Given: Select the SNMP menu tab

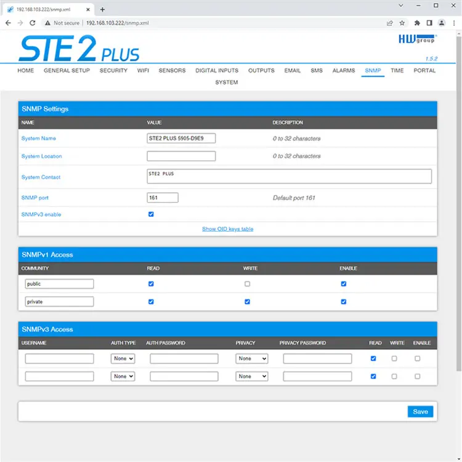Looking at the screenshot, I should point(373,70).
